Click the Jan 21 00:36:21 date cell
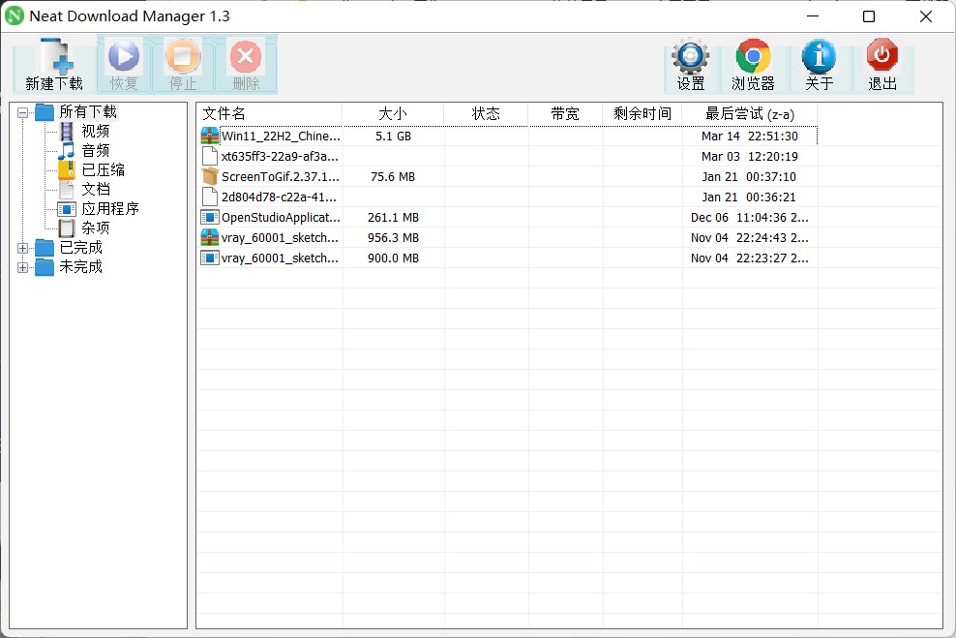The image size is (956, 638). point(749,197)
